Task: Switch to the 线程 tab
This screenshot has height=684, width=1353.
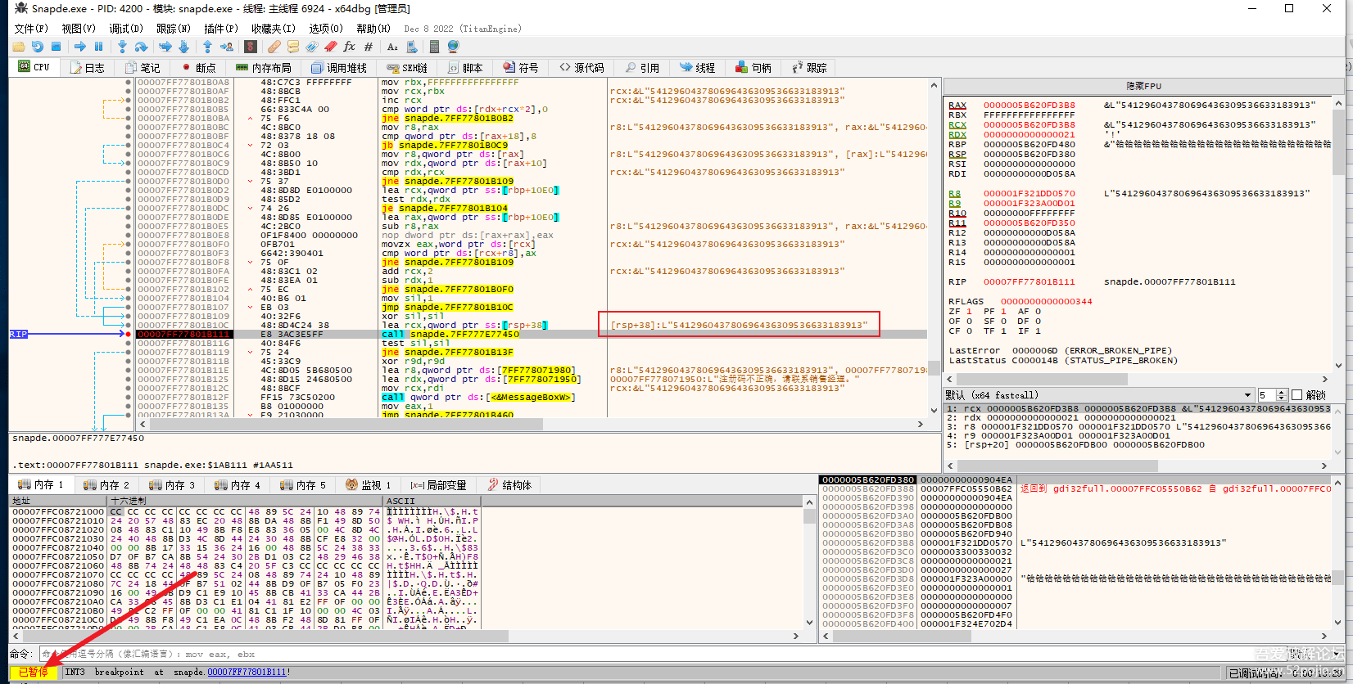Action: tap(698, 67)
